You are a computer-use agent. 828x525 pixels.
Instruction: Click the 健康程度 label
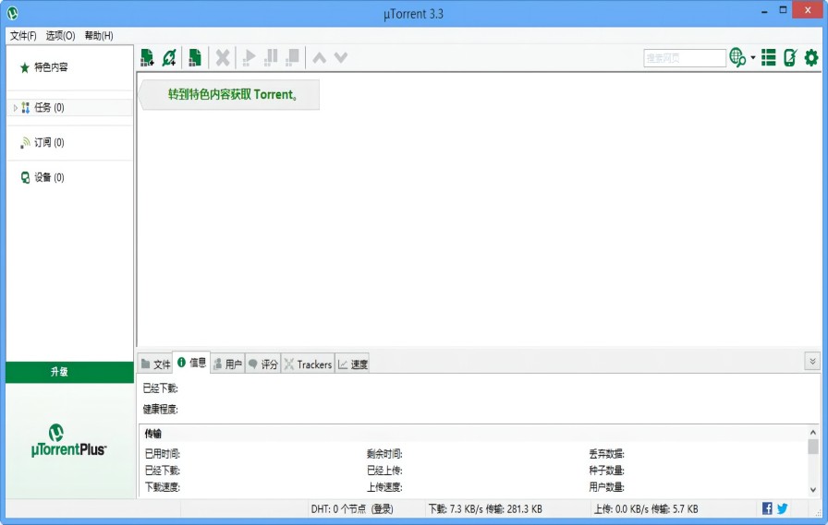point(161,409)
